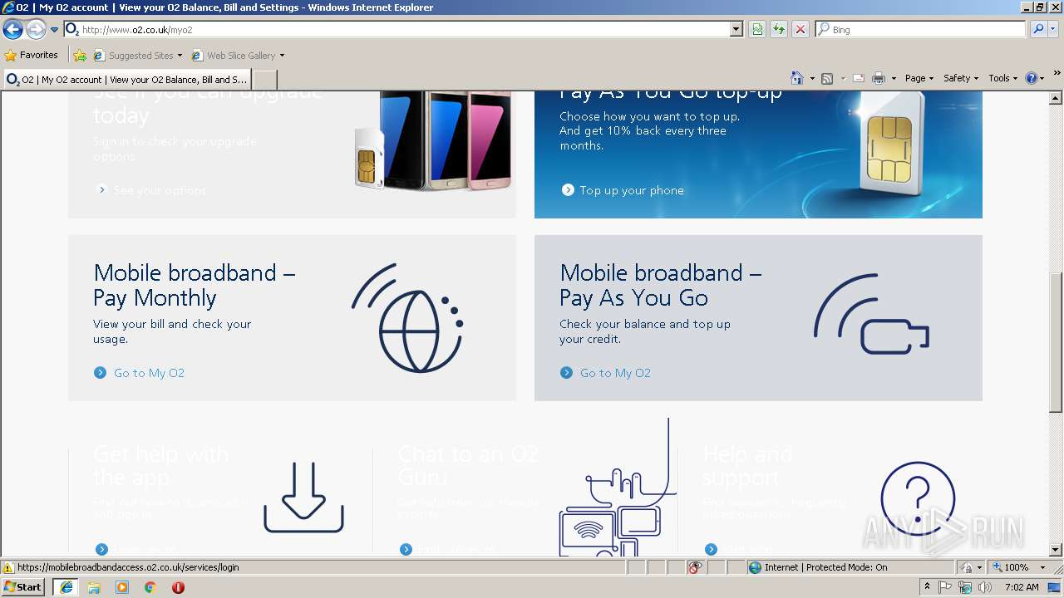Select the O2 My O2 account tab
1064x598 pixels.
tap(126, 80)
